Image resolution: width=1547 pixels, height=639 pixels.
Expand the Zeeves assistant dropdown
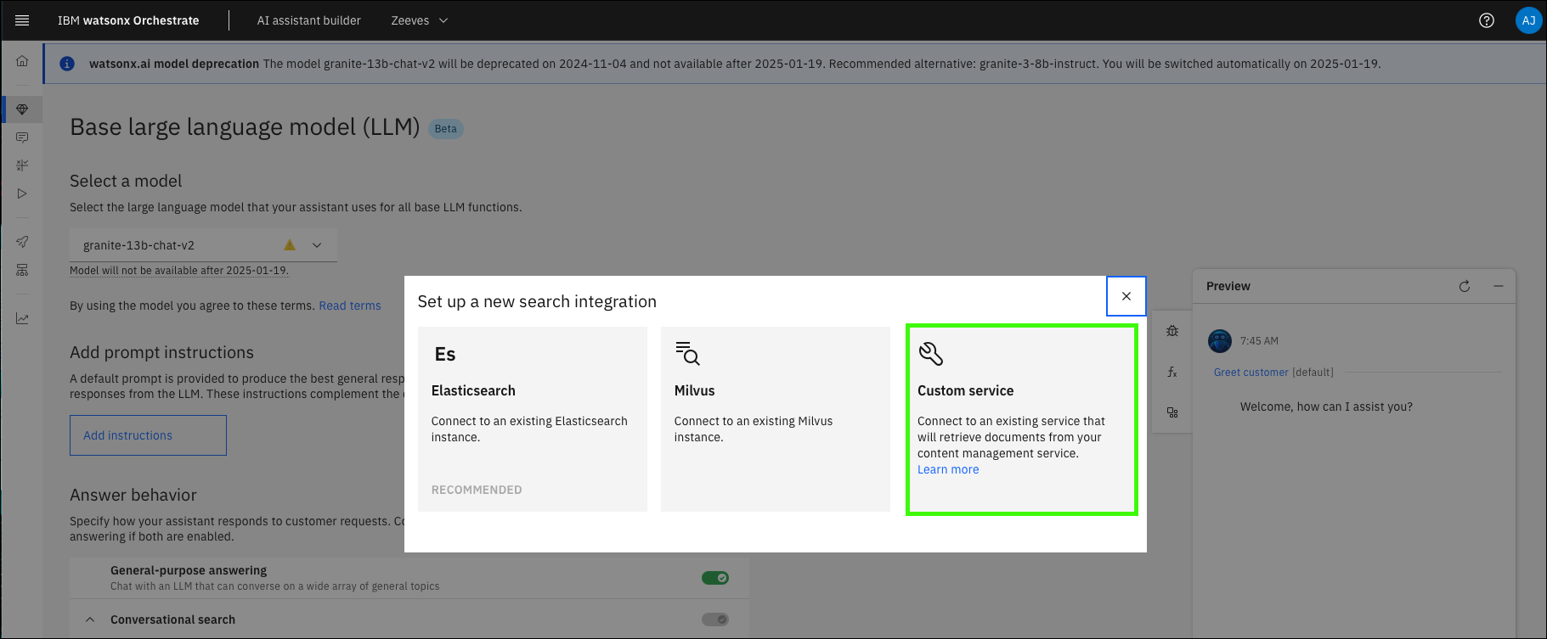pos(419,20)
